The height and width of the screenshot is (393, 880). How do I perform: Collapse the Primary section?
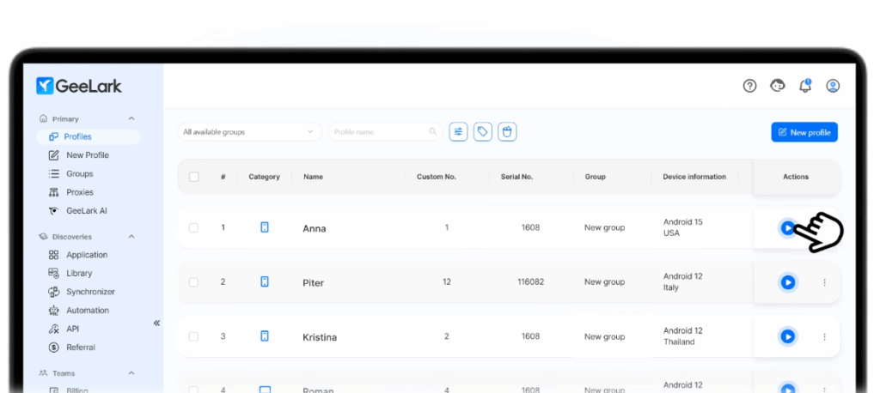pyautogui.click(x=131, y=119)
